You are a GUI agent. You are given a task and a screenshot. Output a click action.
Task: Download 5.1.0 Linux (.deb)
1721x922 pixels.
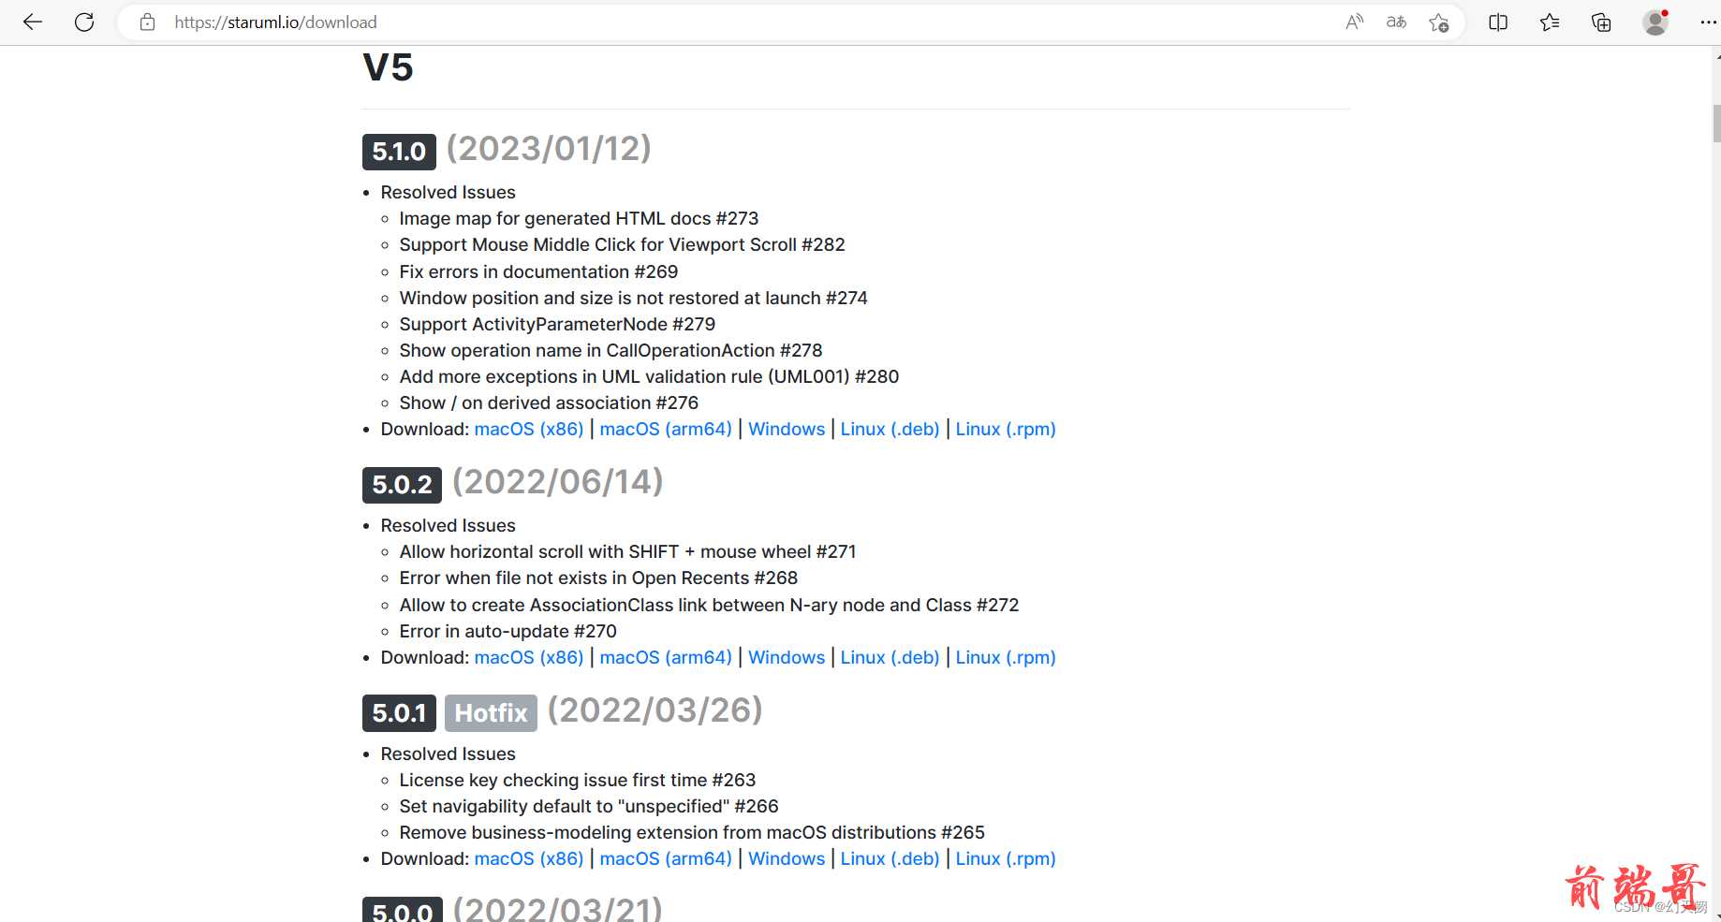890,429
